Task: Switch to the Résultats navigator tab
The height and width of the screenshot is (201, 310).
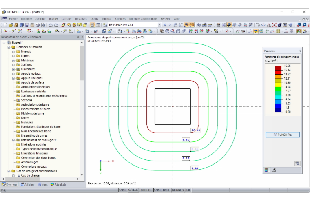Action: 58,184
